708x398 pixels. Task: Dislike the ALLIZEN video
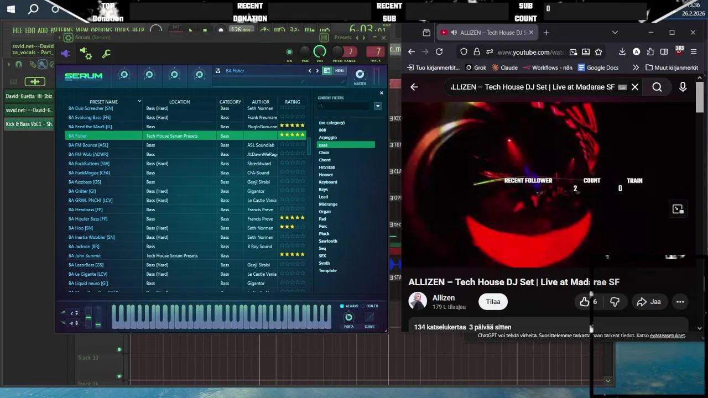tap(615, 302)
